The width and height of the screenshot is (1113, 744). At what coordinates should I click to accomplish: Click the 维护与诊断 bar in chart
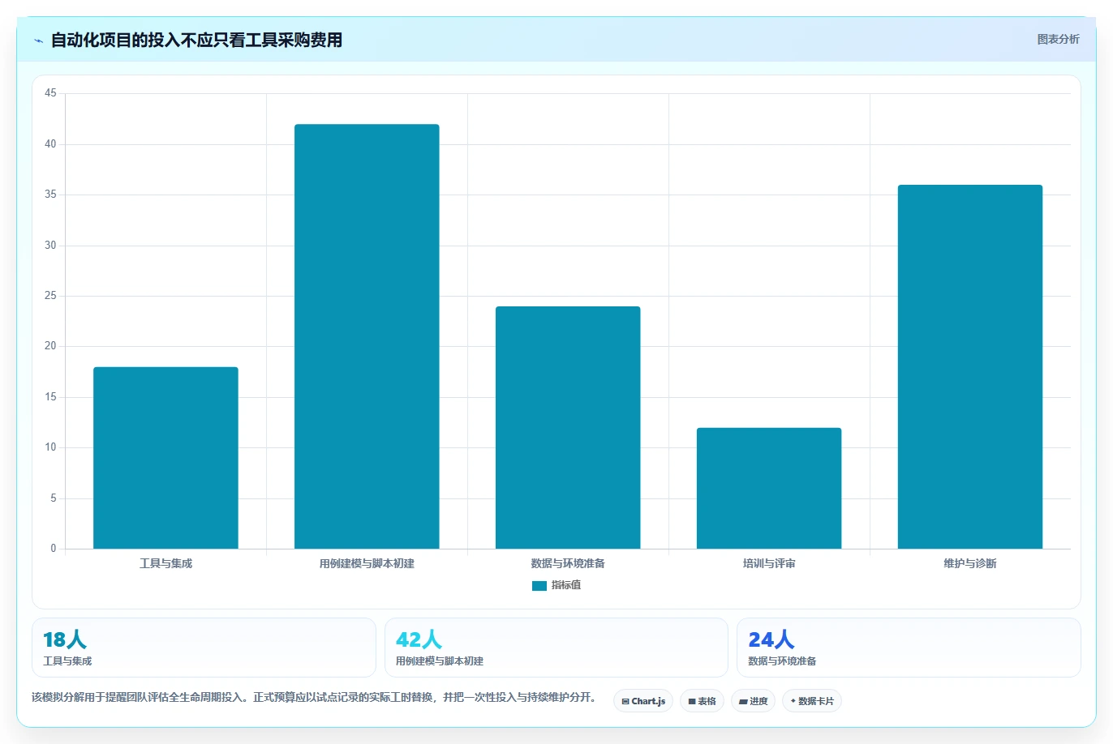click(x=970, y=367)
